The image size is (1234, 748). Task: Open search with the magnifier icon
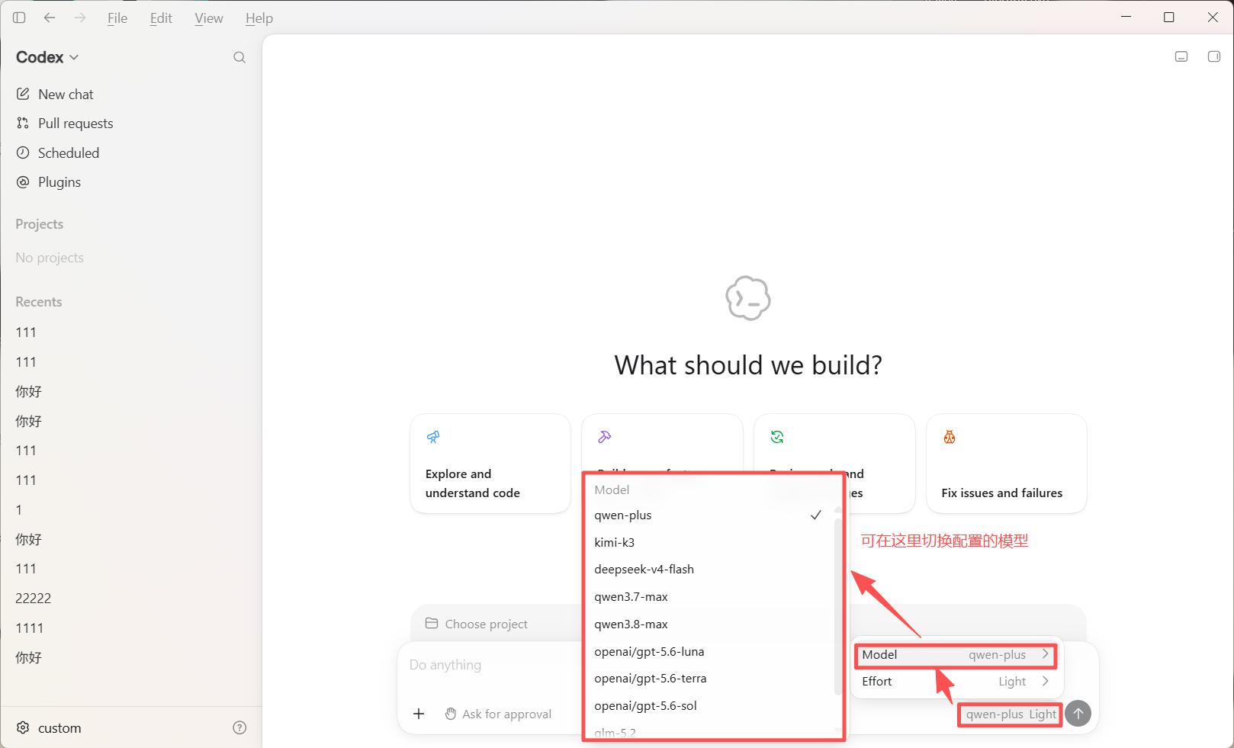(239, 57)
